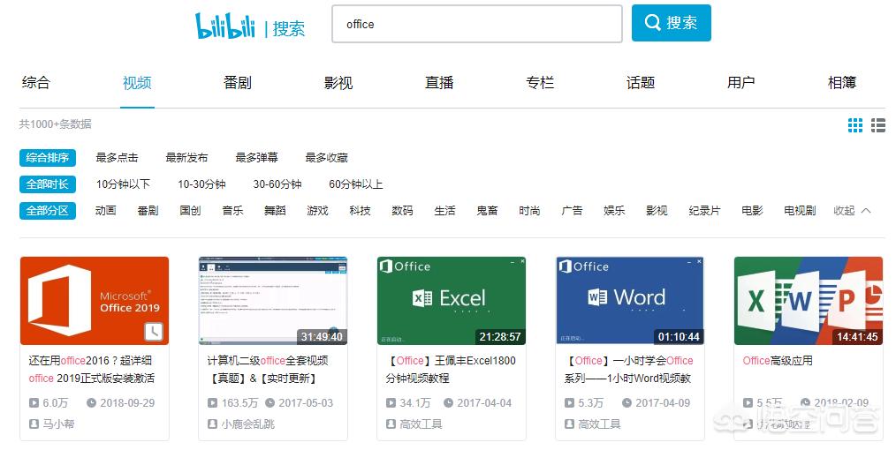Screen dimensions: 896x450
Task: Filter by 音乐 category
Action: 232,211
